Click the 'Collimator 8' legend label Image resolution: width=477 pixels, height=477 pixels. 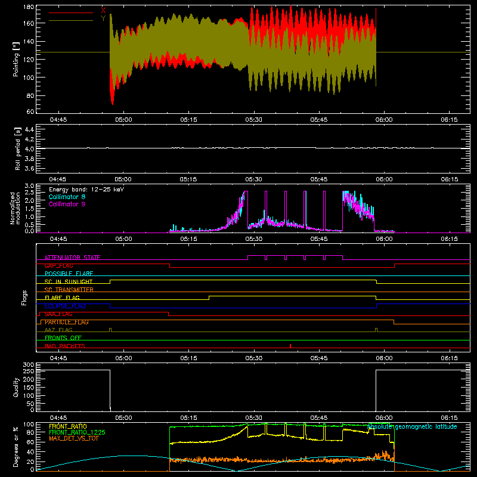coord(67,197)
